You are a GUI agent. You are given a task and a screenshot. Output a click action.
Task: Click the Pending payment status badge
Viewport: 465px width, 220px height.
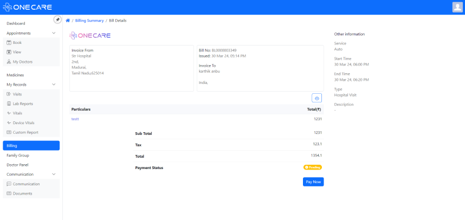click(313, 167)
